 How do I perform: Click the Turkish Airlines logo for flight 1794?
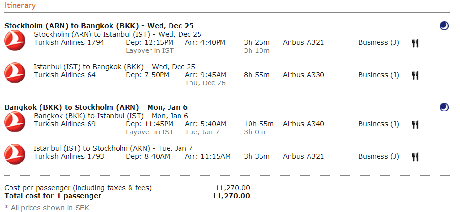pos(15,40)
